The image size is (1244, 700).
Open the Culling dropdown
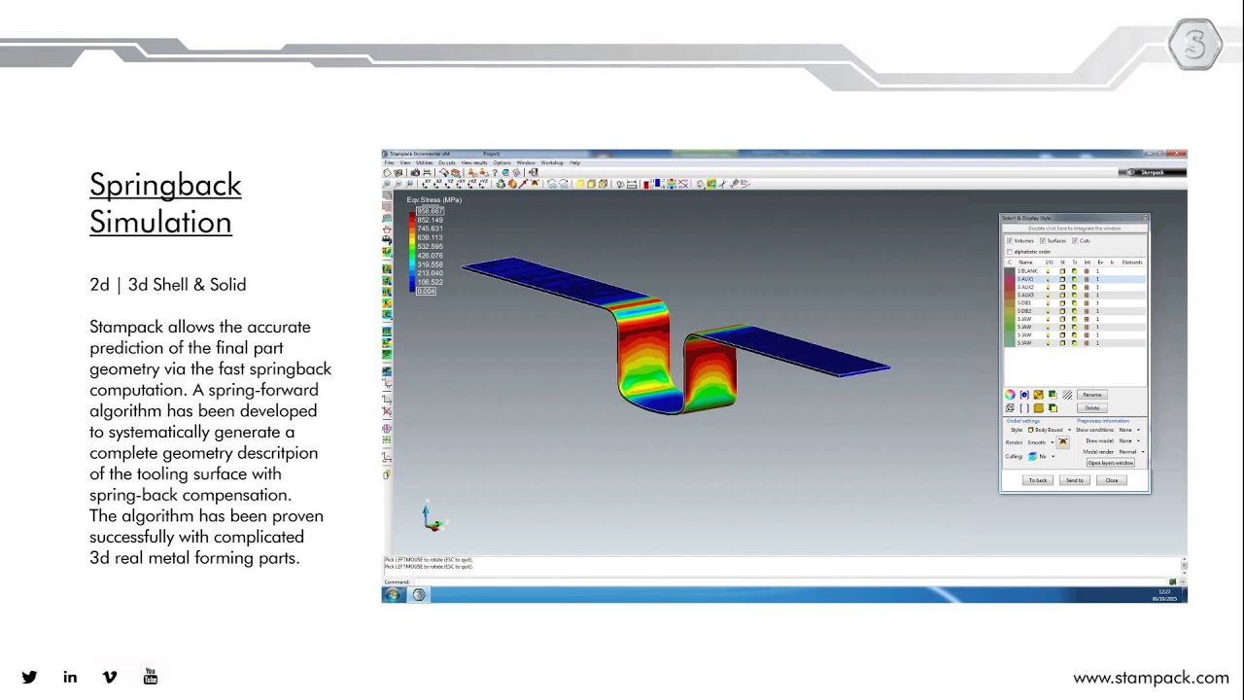click(1042, 457)
